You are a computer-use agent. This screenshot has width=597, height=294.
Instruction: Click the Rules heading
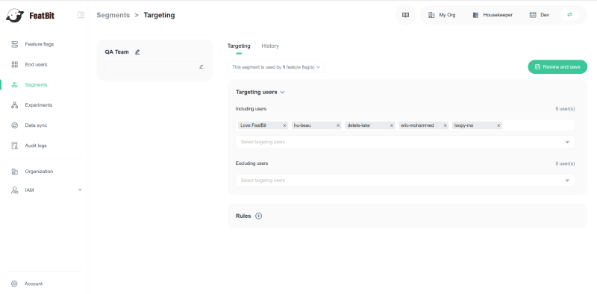[243, 216]
